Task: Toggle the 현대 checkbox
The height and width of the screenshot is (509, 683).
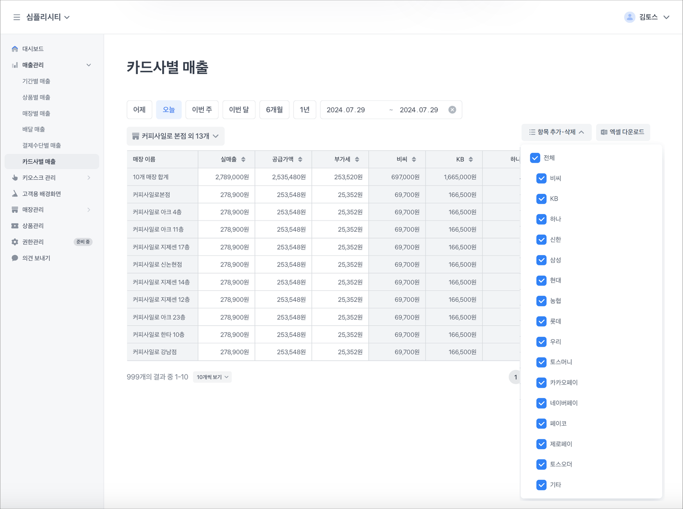Action: pyautogui.click(x=541, y=280)
